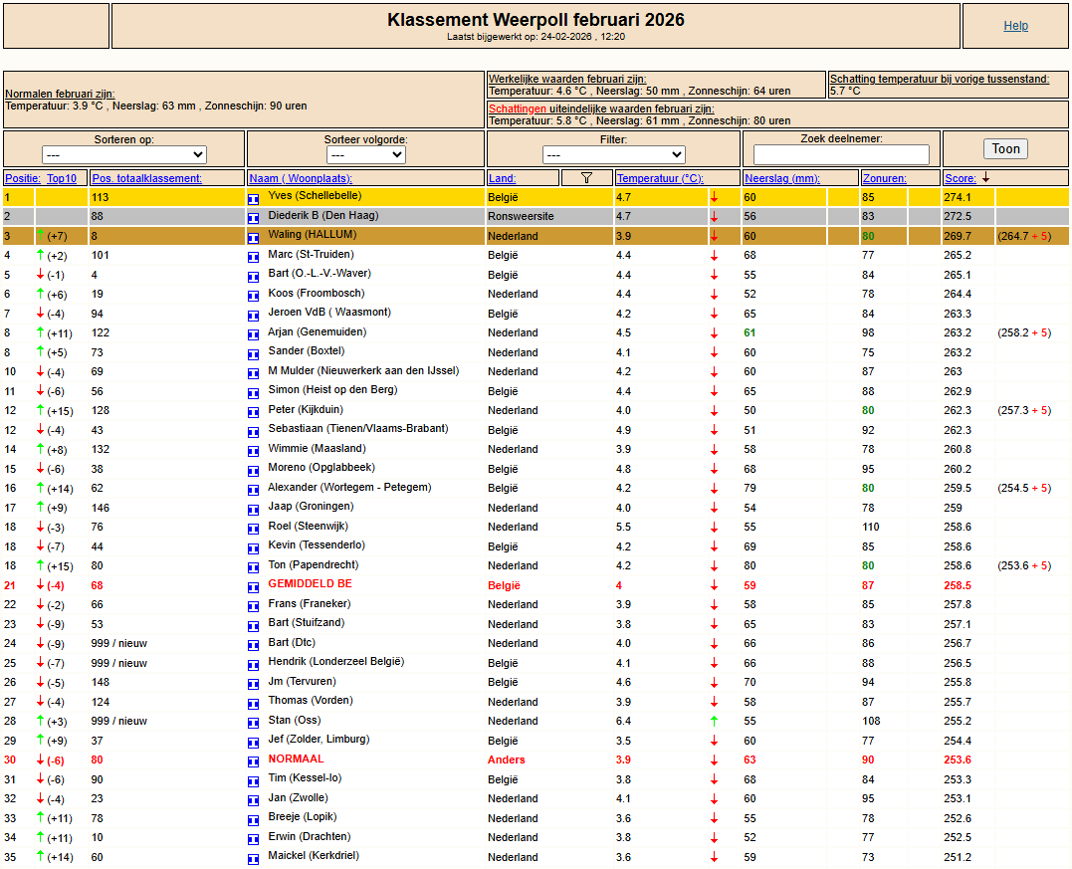1072x869 pixels.
Task: Click the green temperature arrow in Stan (Oss) row
Action: coord(714,721)
